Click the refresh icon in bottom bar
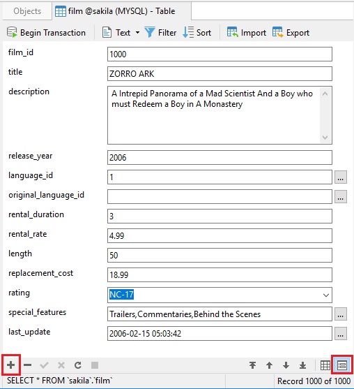 coord(78,365)
